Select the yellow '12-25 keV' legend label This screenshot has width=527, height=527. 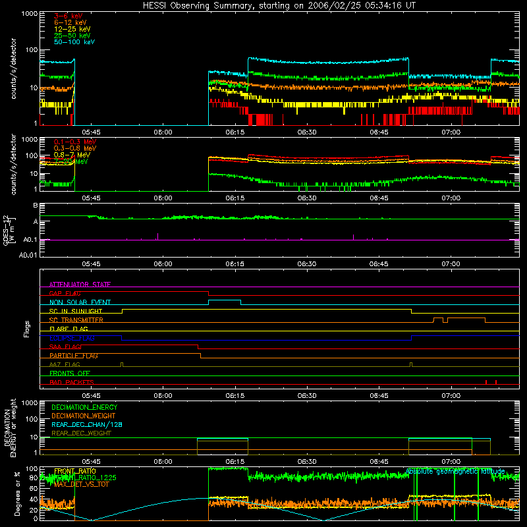click(72, 29)
